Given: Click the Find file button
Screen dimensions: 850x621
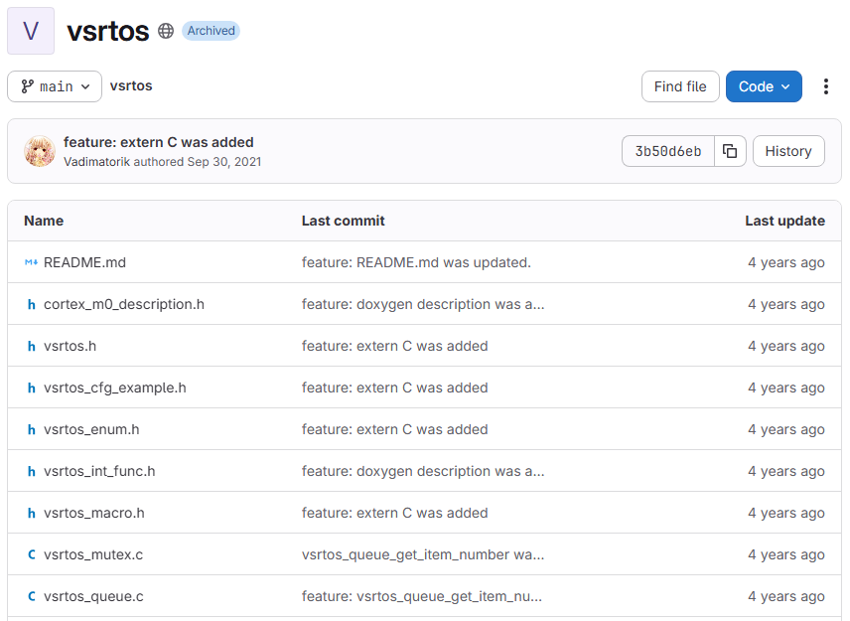Looking at the screenshot, I should coord(680,86).
